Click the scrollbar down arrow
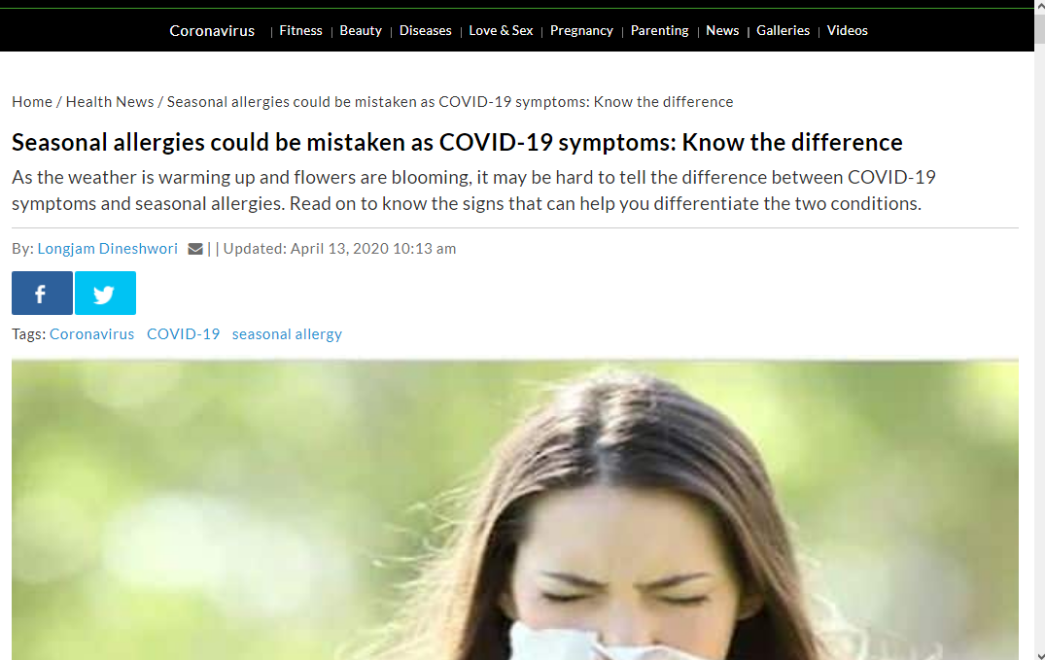The image size is (1045, 660). pyautogui.click(x=1040, y=655)
